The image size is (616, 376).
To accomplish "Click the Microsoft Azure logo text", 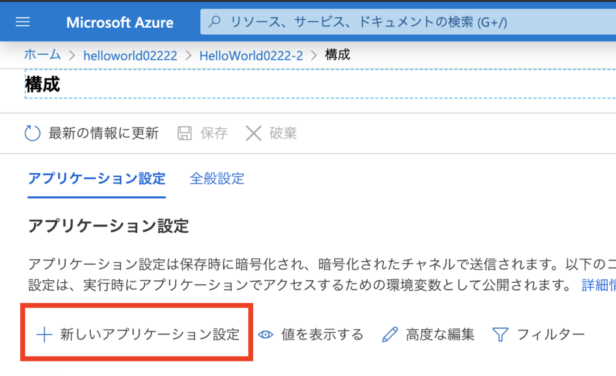I will point(120,22).
